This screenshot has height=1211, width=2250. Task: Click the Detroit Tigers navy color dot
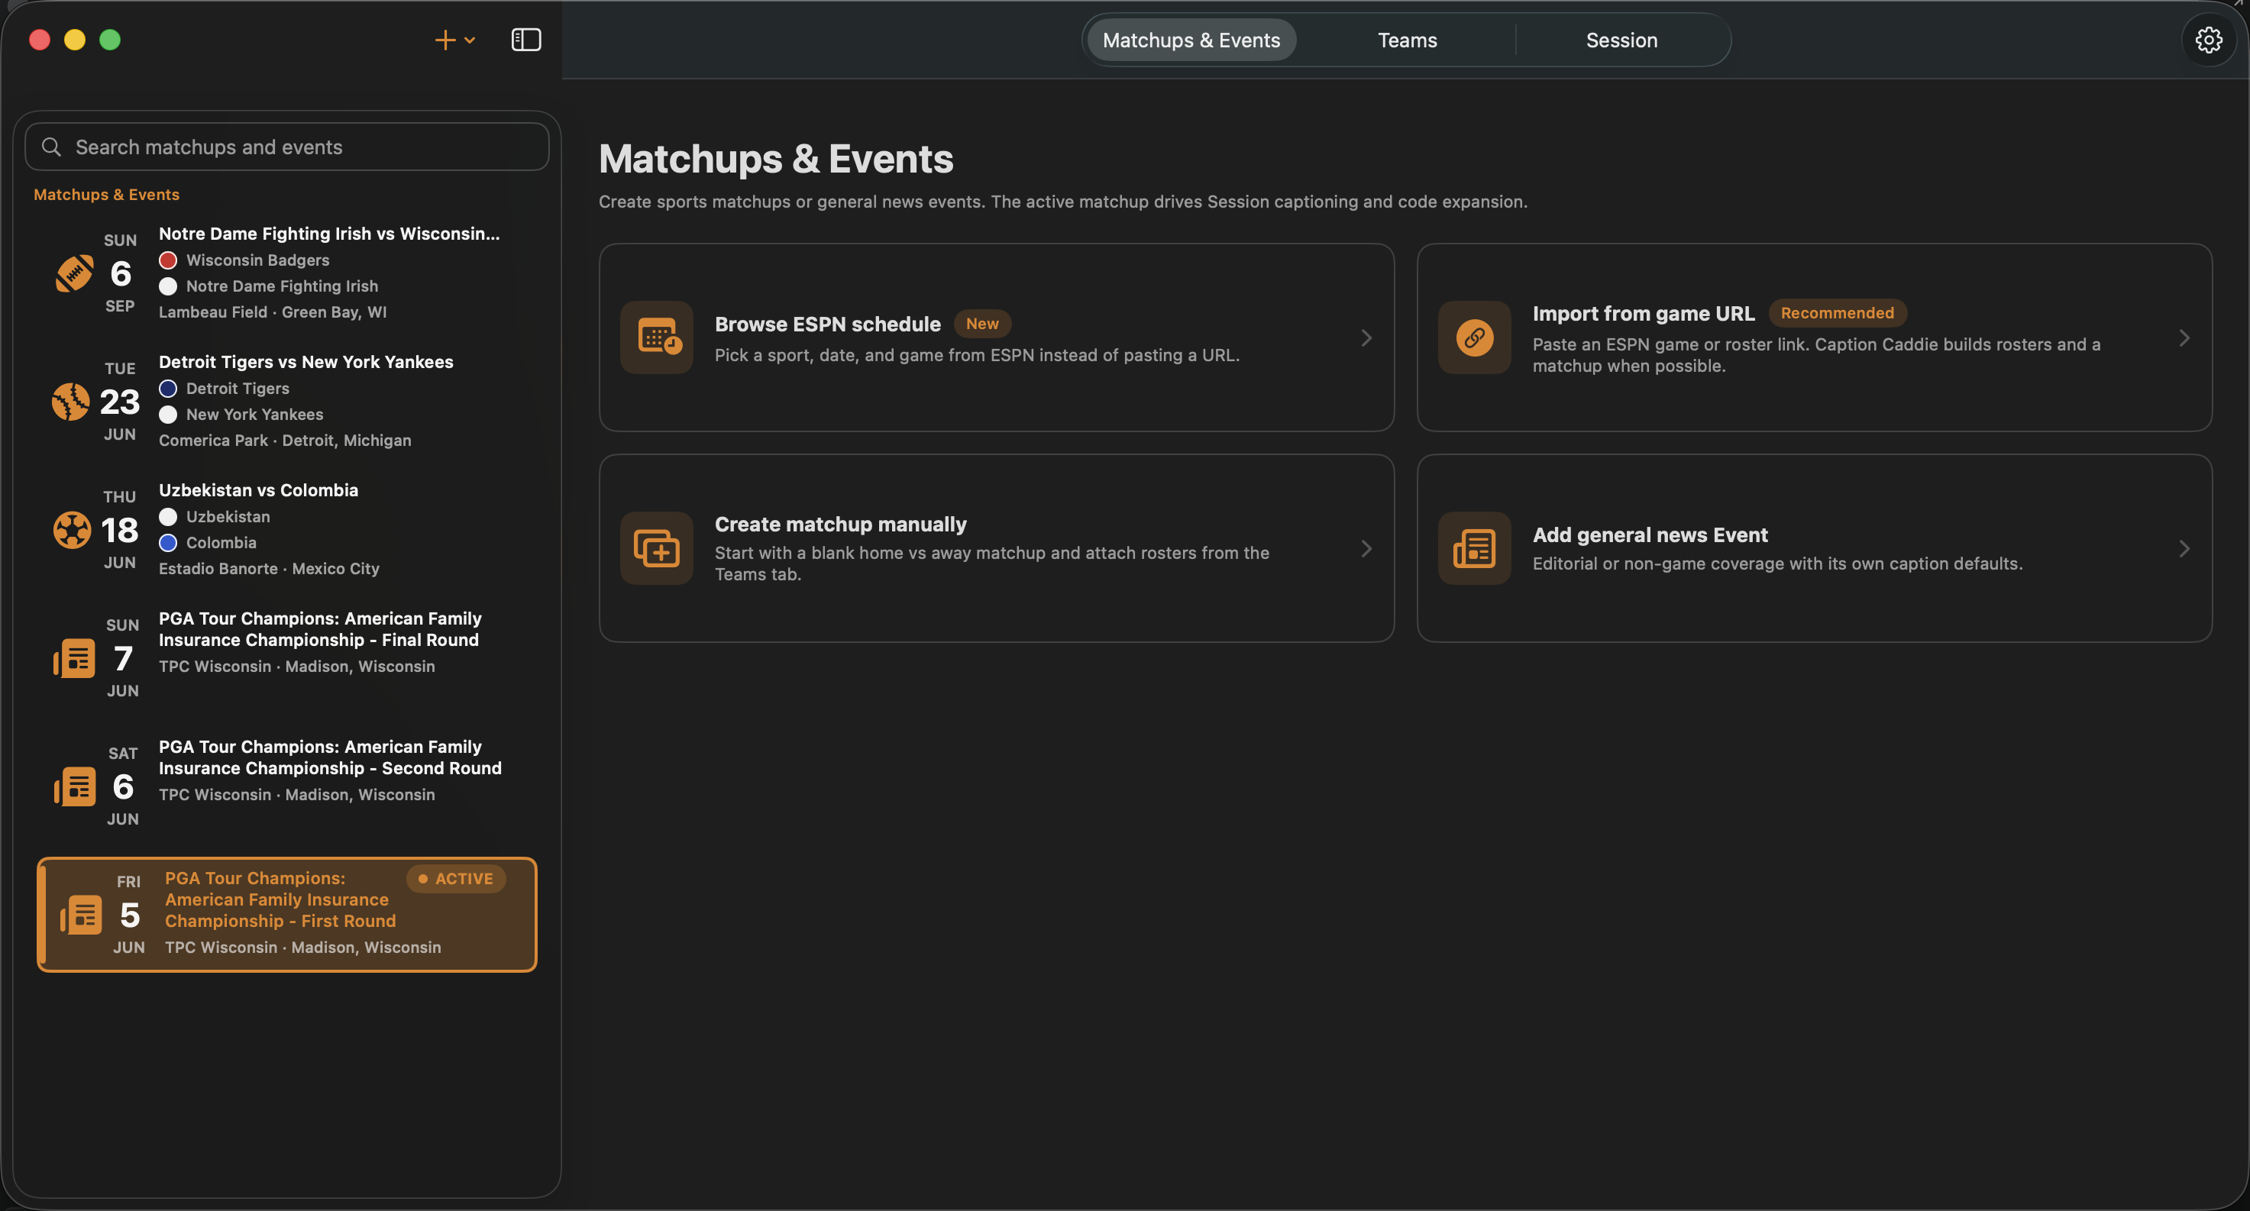coord(169,389)
